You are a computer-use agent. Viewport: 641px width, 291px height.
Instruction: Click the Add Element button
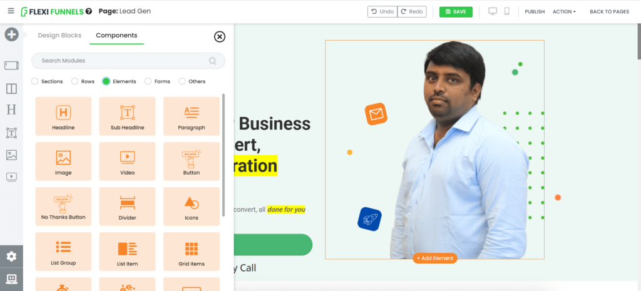[435, 258]
